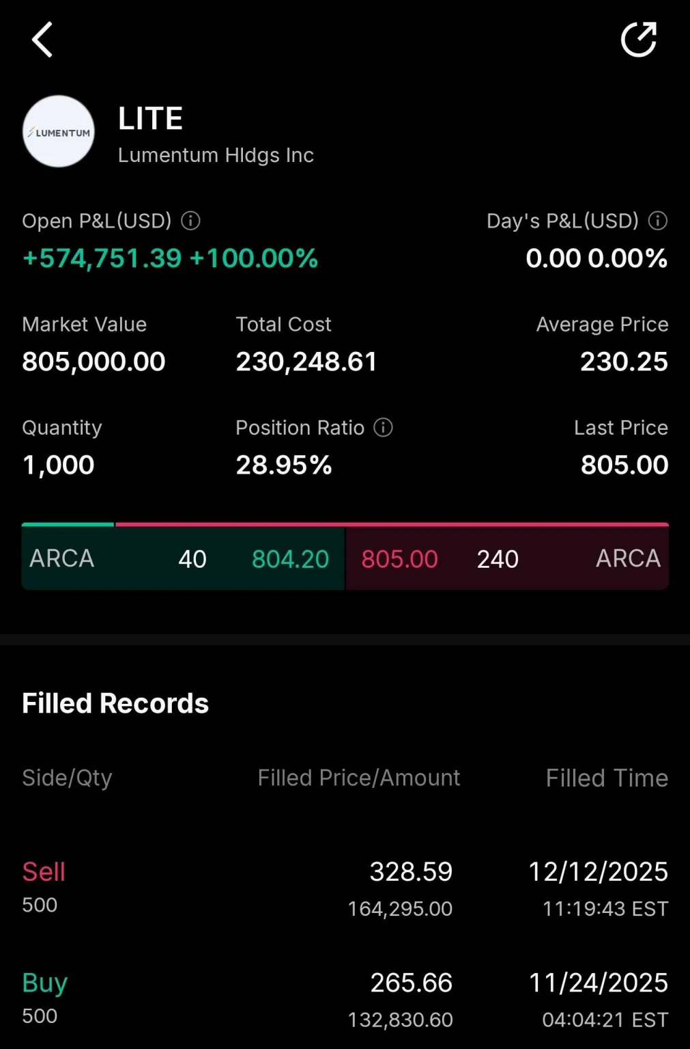Tap the bid price 804.20
Viewport: 690px width, 1049px height.
pos(291,559)
